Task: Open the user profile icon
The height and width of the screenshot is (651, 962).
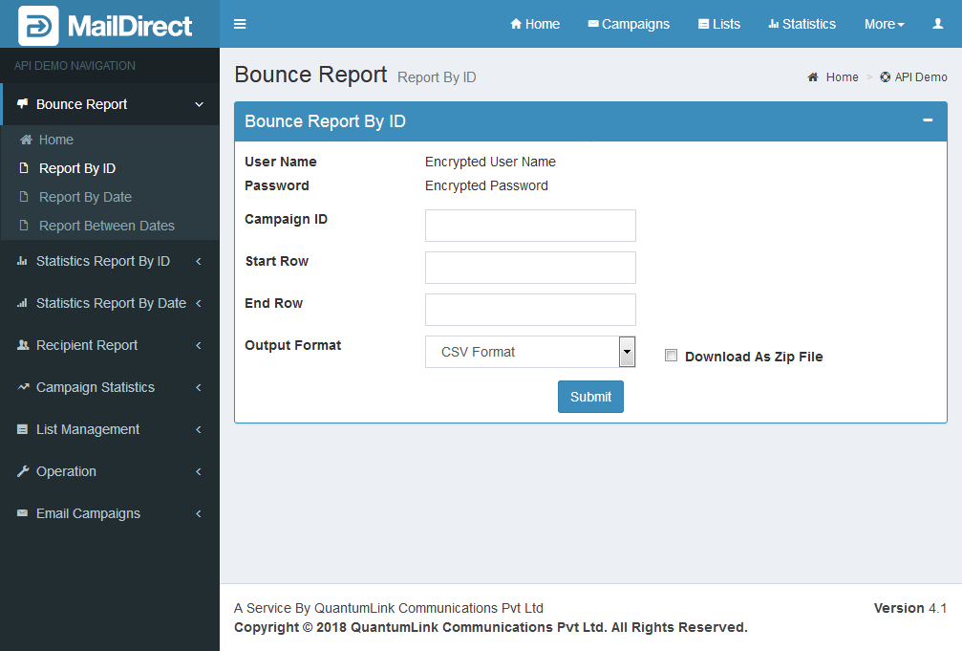Action: 937,24
